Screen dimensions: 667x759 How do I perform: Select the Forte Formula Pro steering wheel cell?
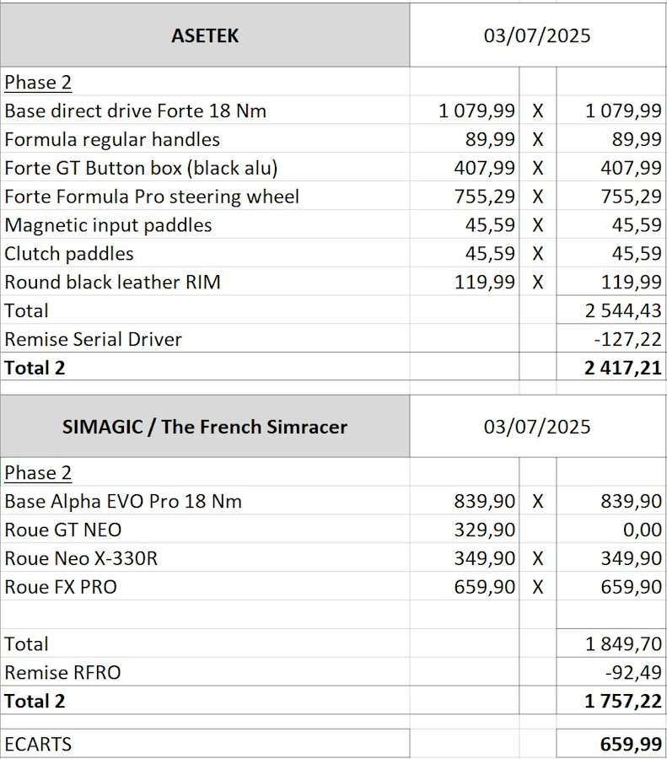coord(205,196)
